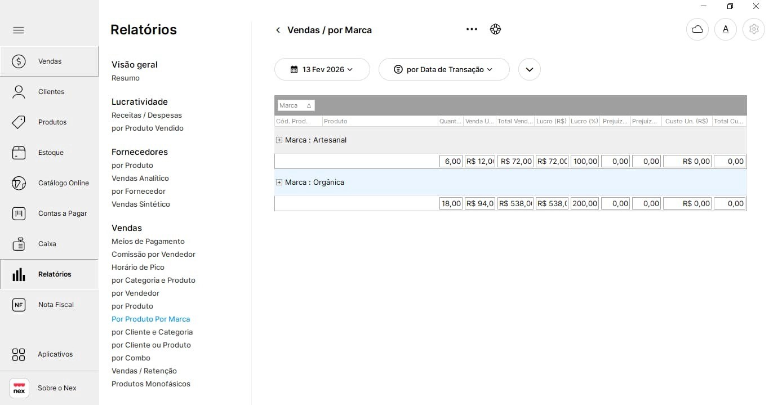
Task: Open the hamburger menu icon
Action: click(19, 30)
